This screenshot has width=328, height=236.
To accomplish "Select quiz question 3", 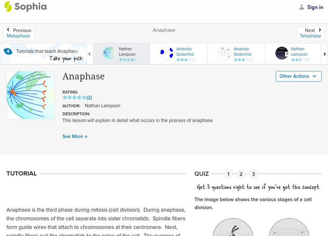I will click(x=253, y=174).
